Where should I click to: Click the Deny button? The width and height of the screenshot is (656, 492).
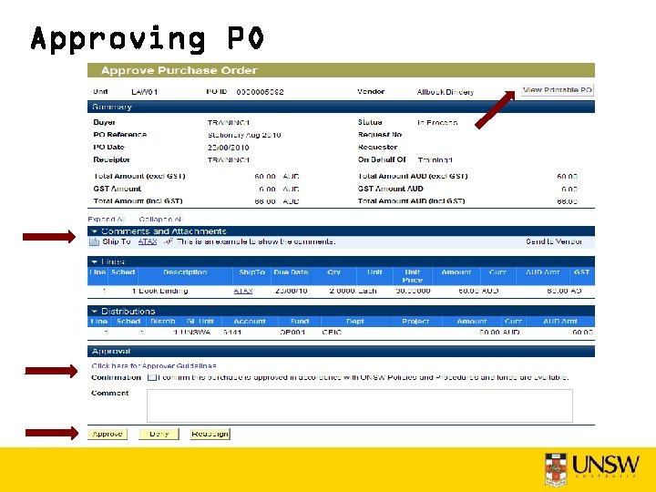click(159, 435)
